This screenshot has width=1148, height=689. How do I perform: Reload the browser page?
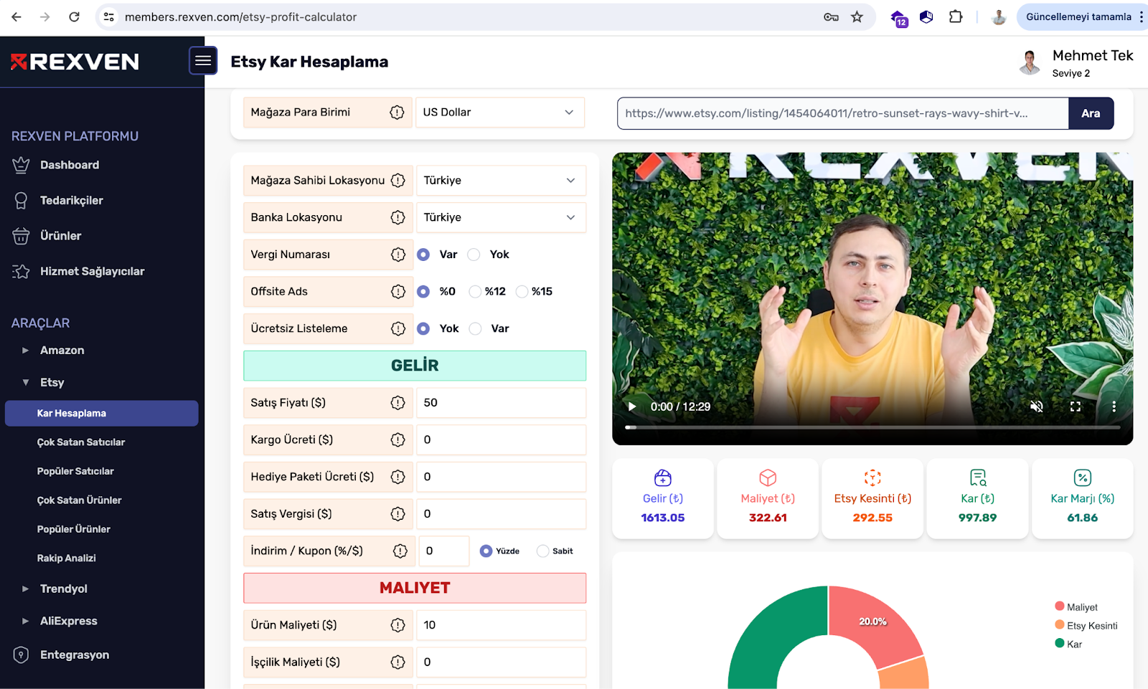[x=74, y=16]
